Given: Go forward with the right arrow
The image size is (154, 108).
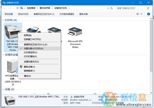Looking at the screenshot, I should [x=10, y=8].
